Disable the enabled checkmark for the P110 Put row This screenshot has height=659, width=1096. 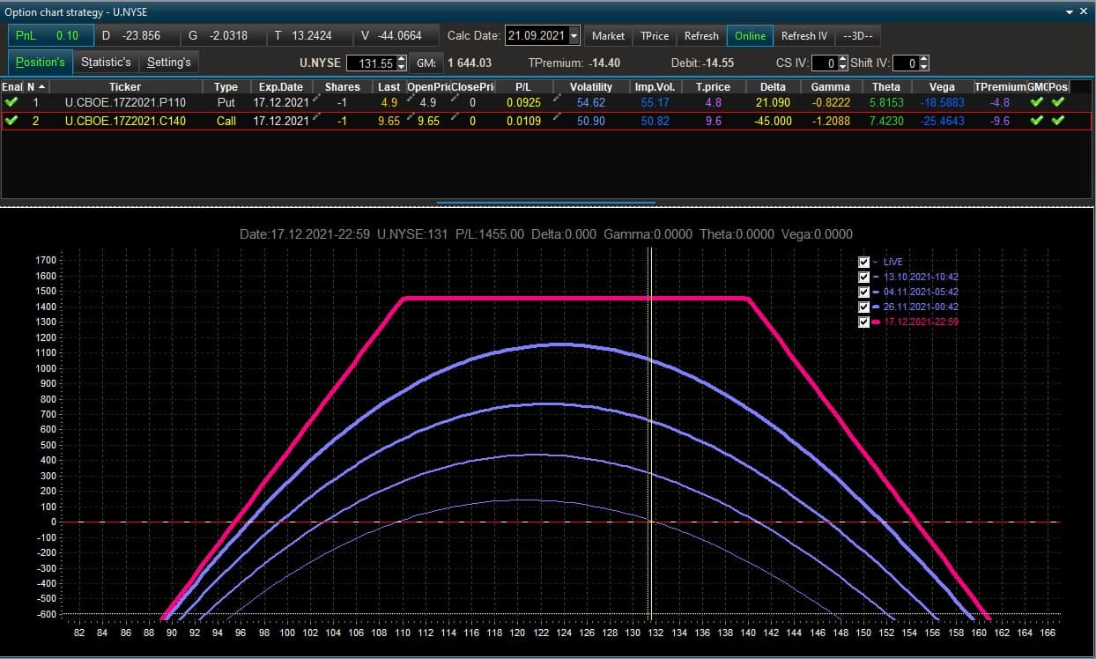pyautogui.click(x=11, y=102)
